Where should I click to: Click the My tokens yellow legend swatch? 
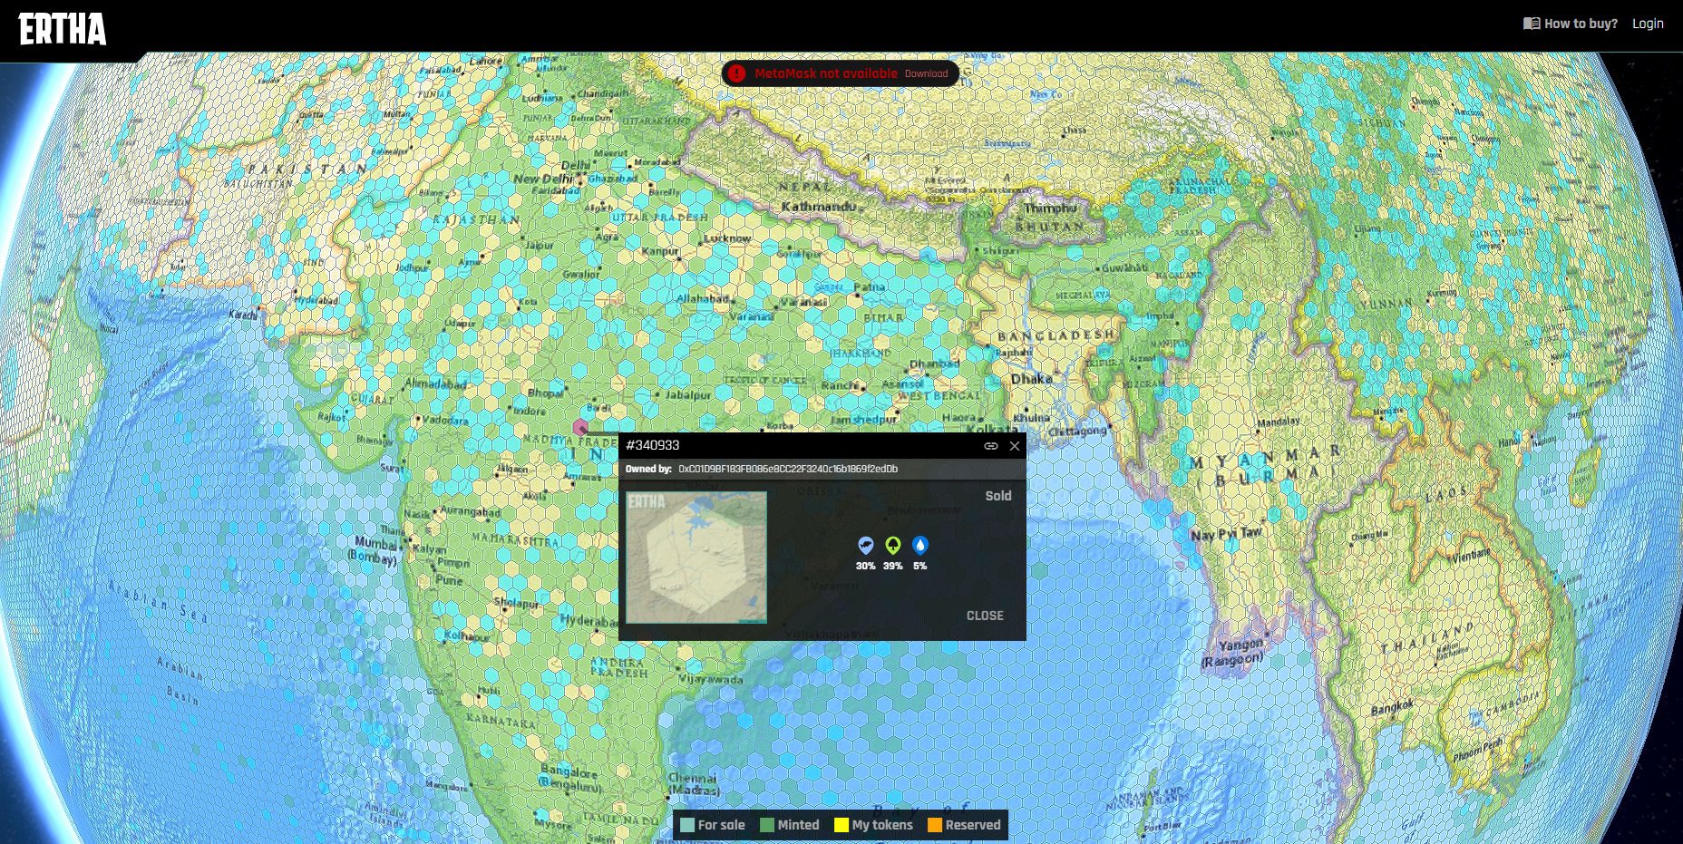click(x=841, y=825)
